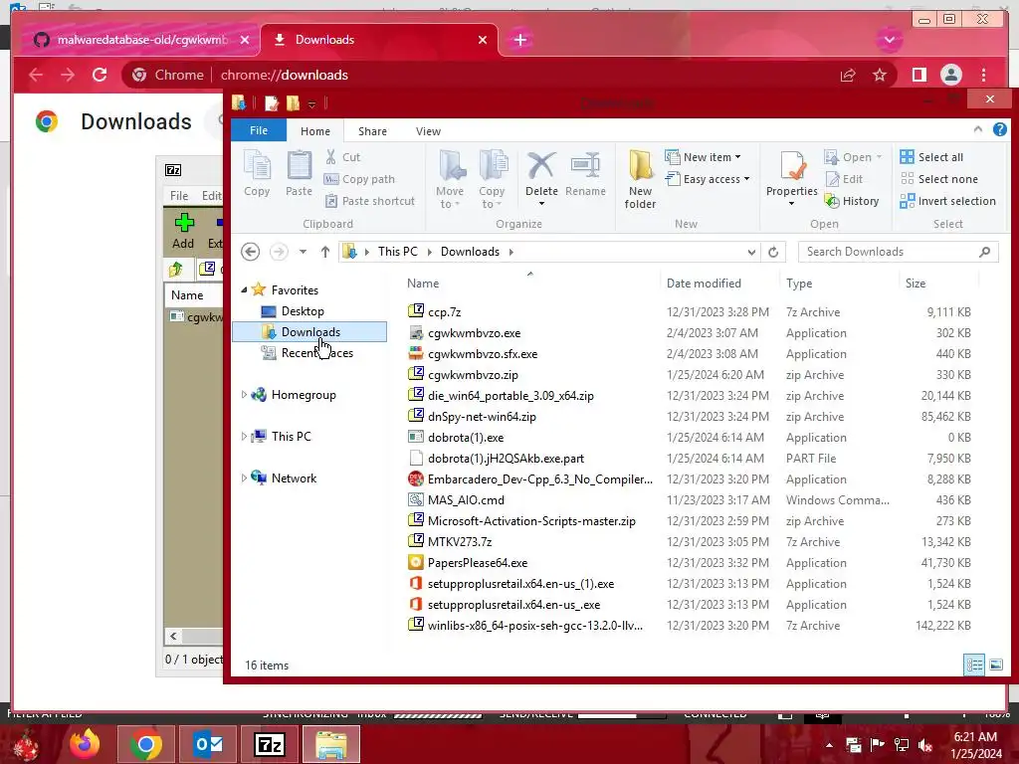This screenshot has height=764, width=1019.
Task: Expand the Network tree node
Action: coord(245,477)
